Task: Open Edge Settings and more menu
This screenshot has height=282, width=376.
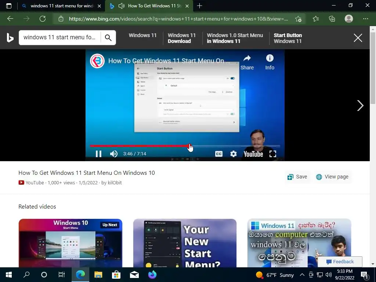Action: (x=365, y=19)
